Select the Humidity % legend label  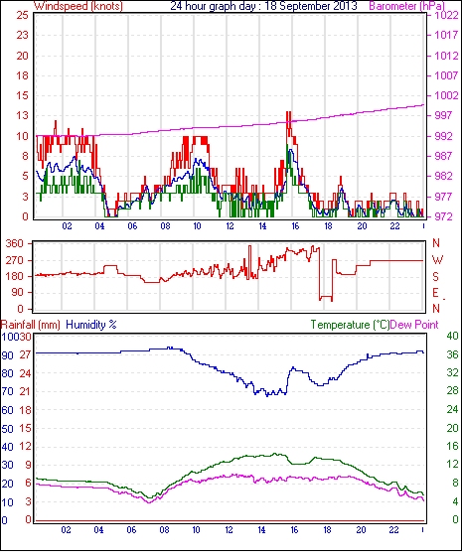pyautogui.click(x=91, y=325)
